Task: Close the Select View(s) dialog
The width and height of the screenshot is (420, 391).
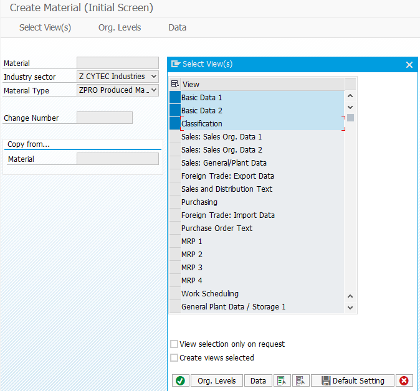Action: click(409, 65)
